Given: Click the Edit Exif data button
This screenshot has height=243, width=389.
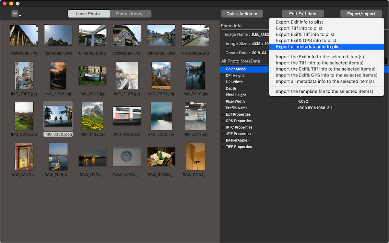Looking at the screenshot, I should click(x=303, y=14).
